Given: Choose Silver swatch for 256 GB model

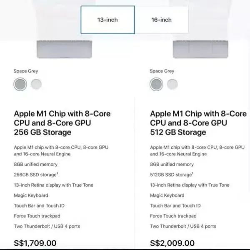Looking at the screenshot, I should [36, 84].
